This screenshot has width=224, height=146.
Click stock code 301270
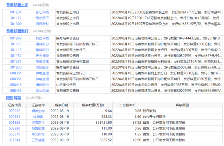[x=16, y=67]
